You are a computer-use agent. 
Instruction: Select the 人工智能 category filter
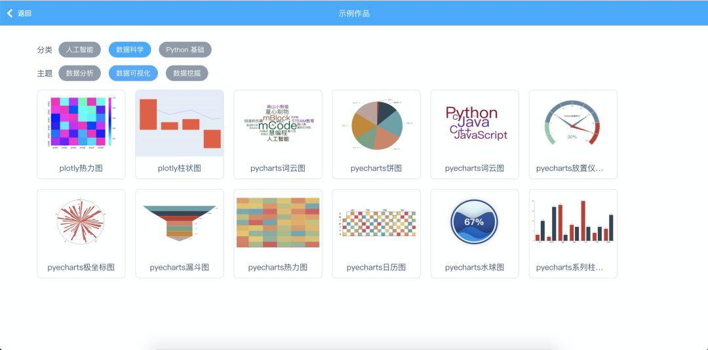79,50
